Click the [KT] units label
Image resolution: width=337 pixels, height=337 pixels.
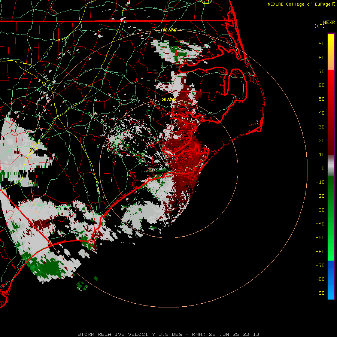click(320, 26)
